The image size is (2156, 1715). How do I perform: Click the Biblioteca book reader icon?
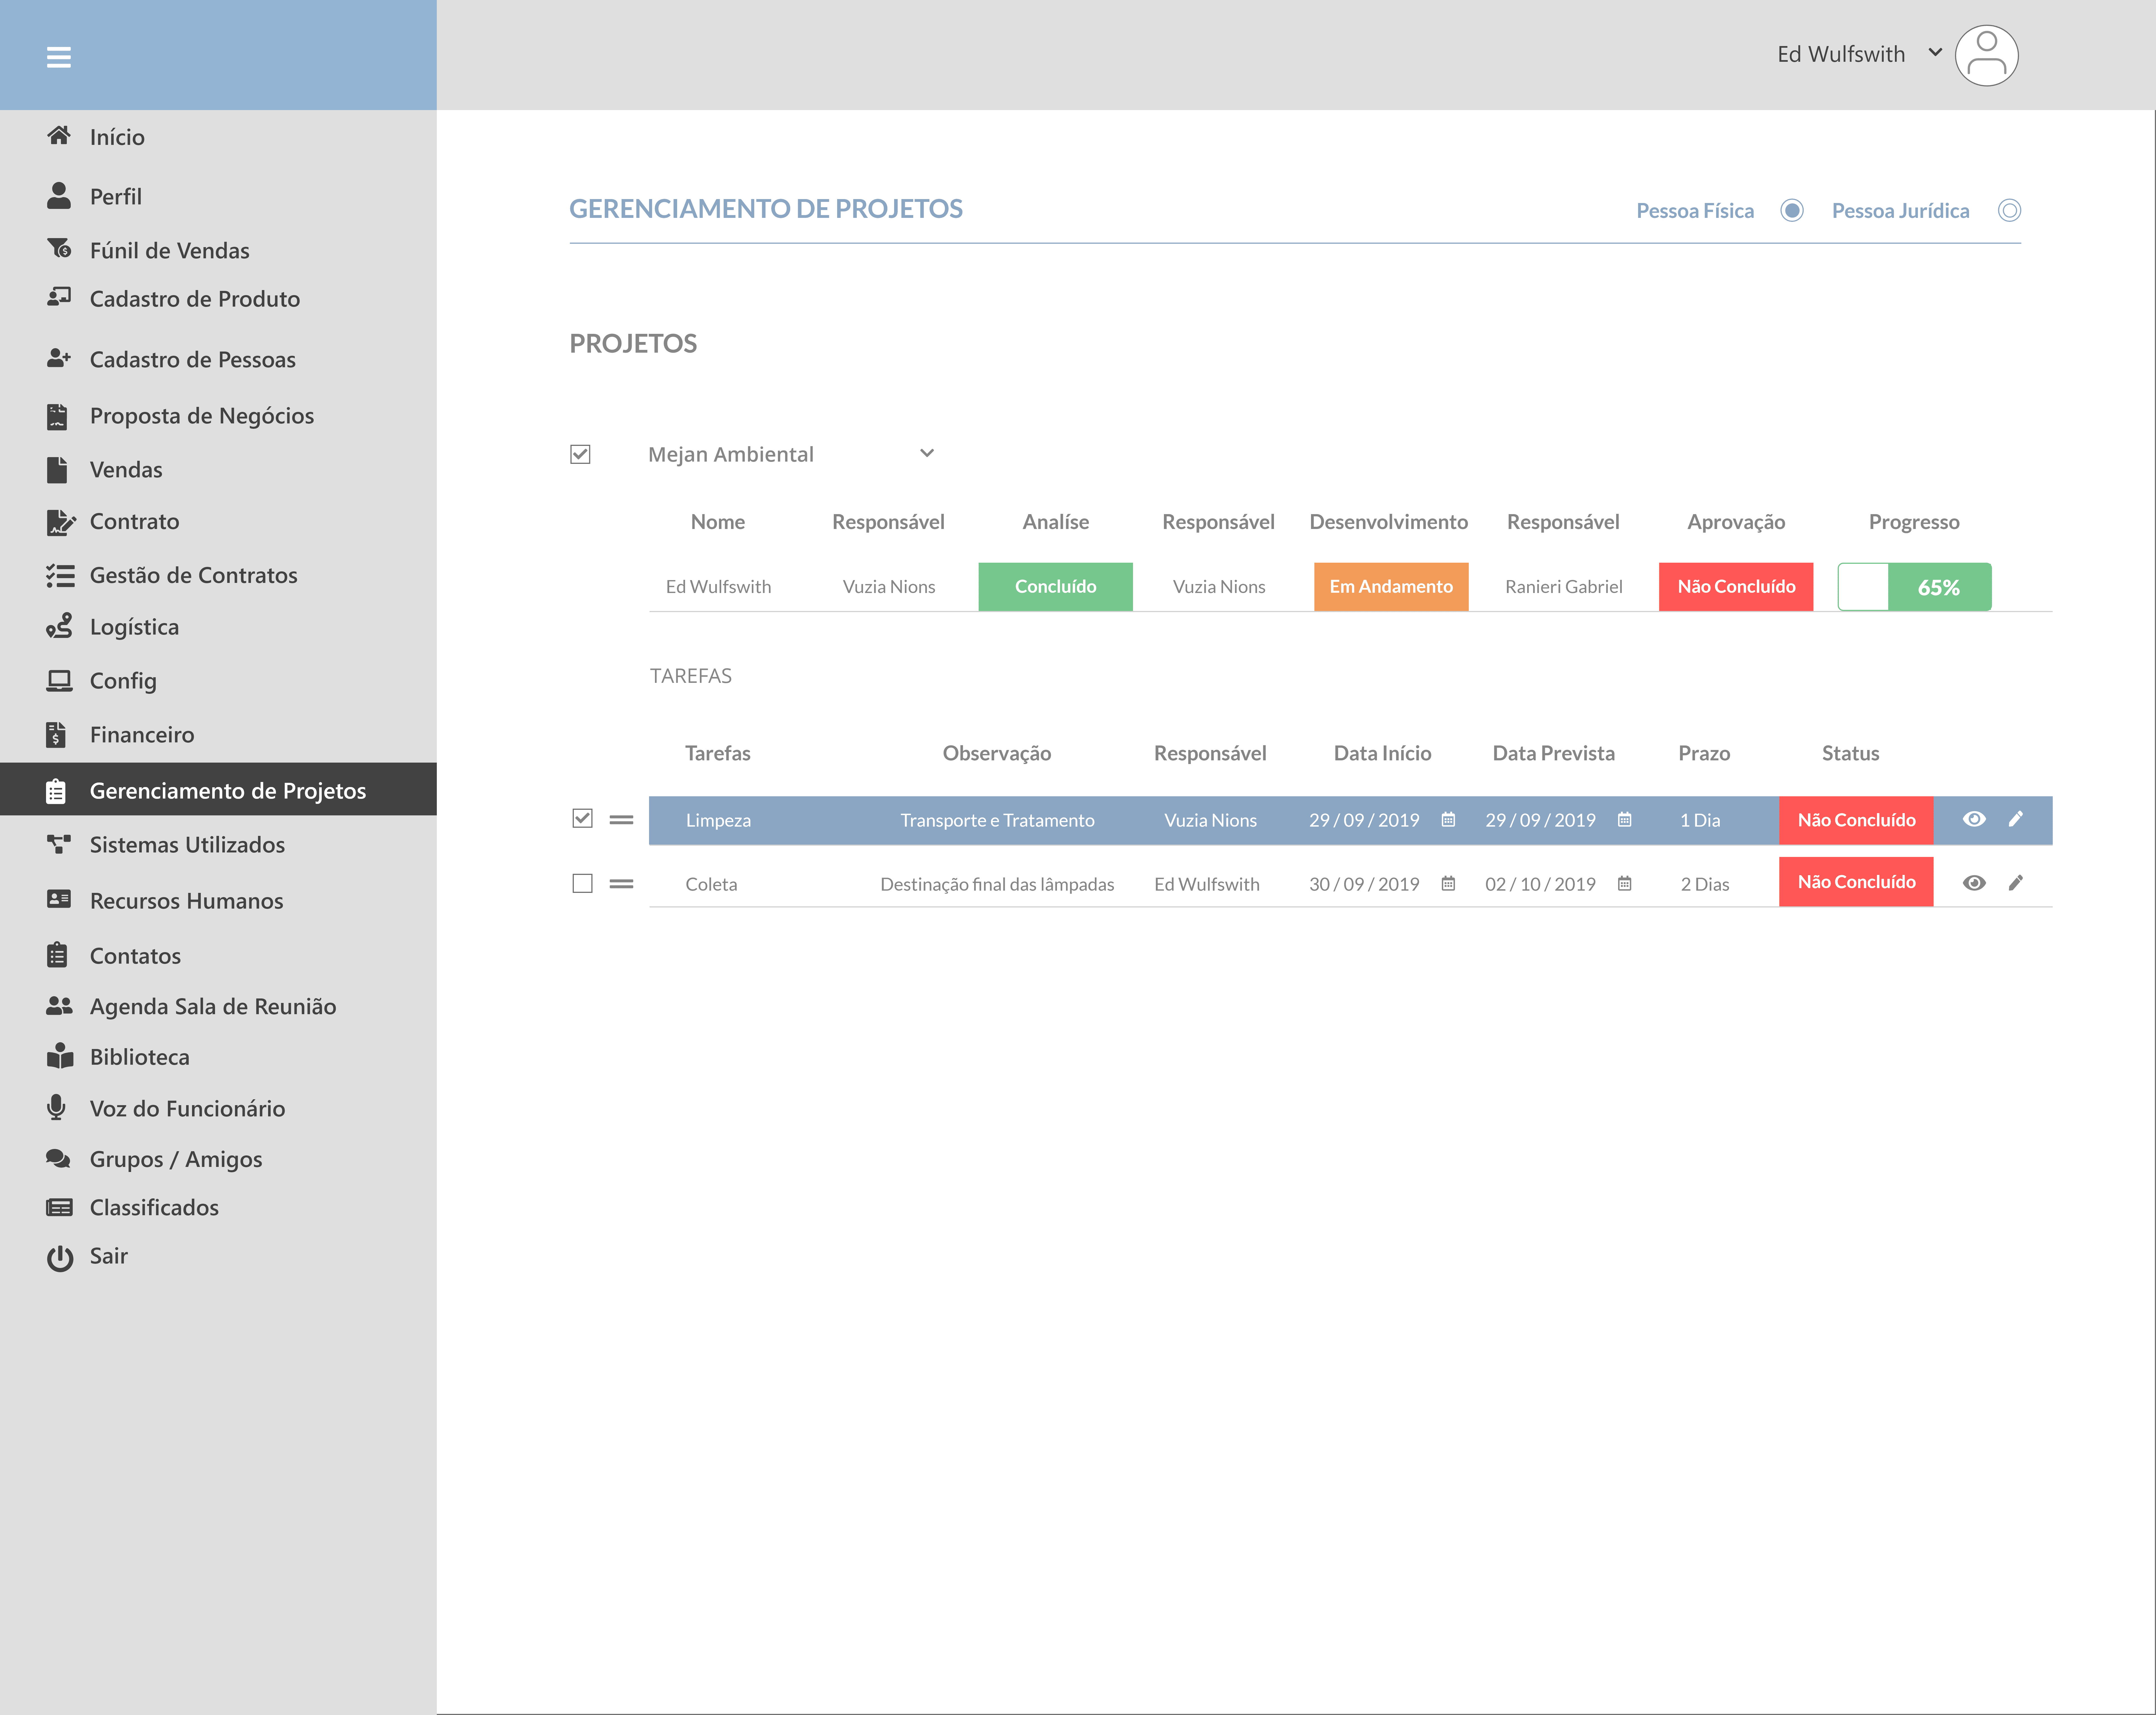[x=60, y=1056]
